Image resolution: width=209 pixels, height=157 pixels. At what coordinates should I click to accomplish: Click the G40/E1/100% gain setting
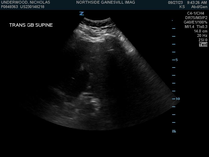pyautogui.click(x=195, y=22)
